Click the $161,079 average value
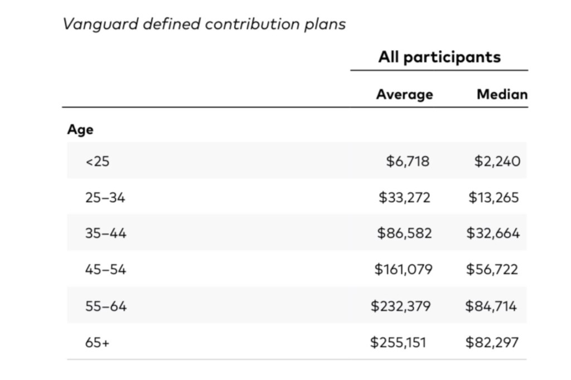Image resolution: width=571 pixels, height=380 pixels. (x=403, y=270)
